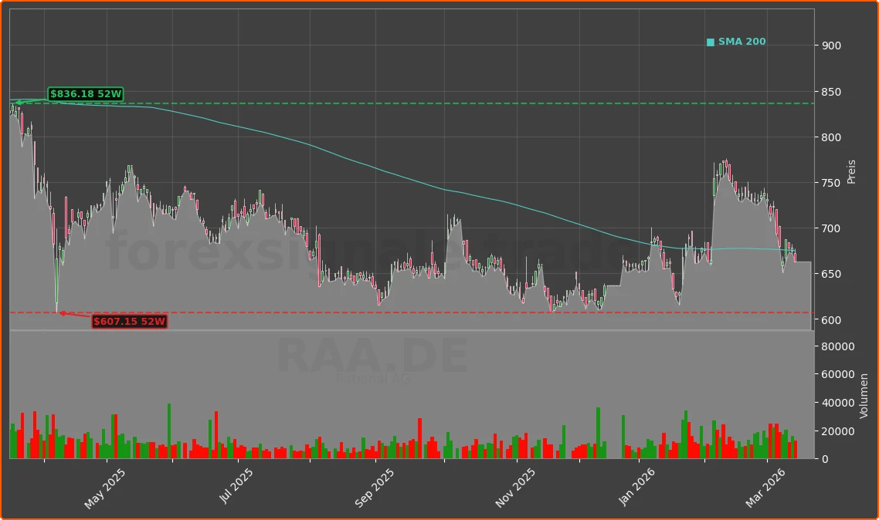Click the teal SMA 200 moving average curve

tap(433, 187)
